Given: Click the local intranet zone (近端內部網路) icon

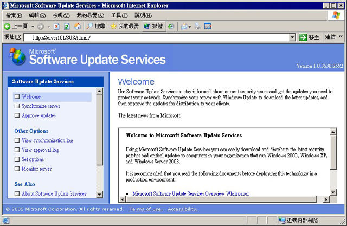Looking at the screenshot, I should pyautogui.click(x=282, y=220).
